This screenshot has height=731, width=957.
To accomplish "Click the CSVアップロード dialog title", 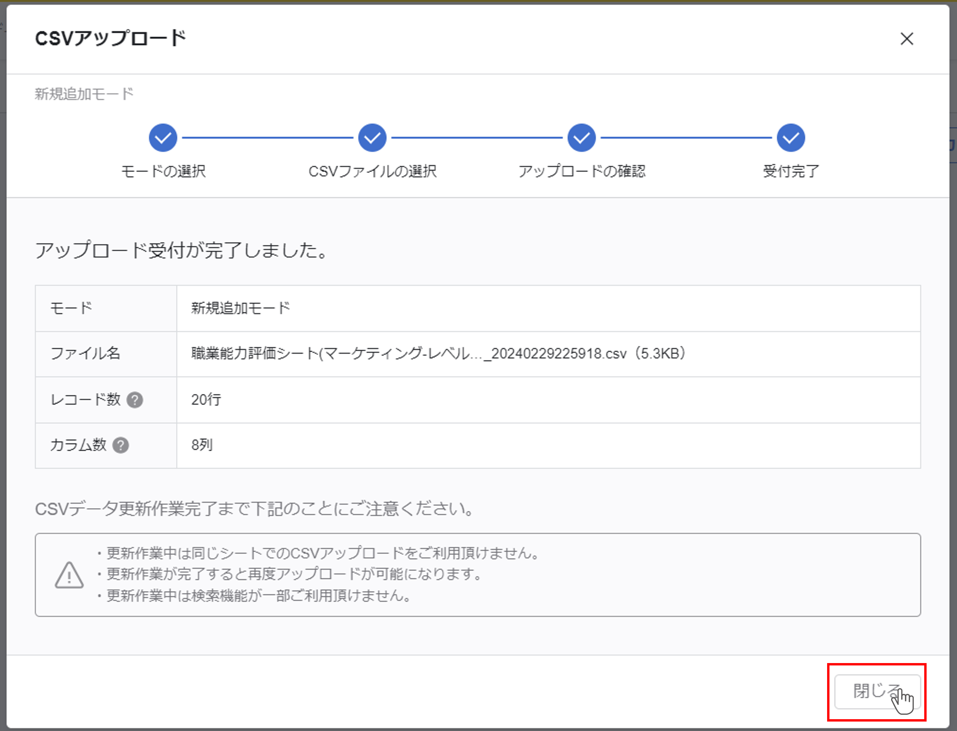I will point(110,38).
